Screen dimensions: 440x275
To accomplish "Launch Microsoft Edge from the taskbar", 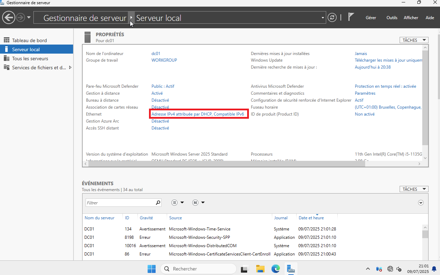I will pyautogui.click(x=275, y=269).
